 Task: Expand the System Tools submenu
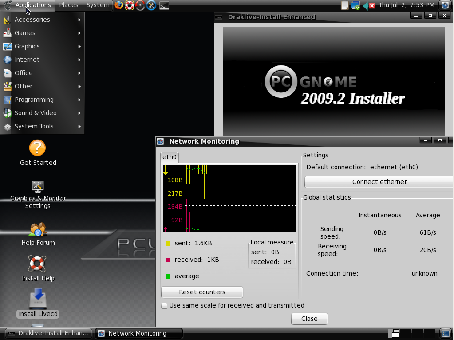point(42,126)
